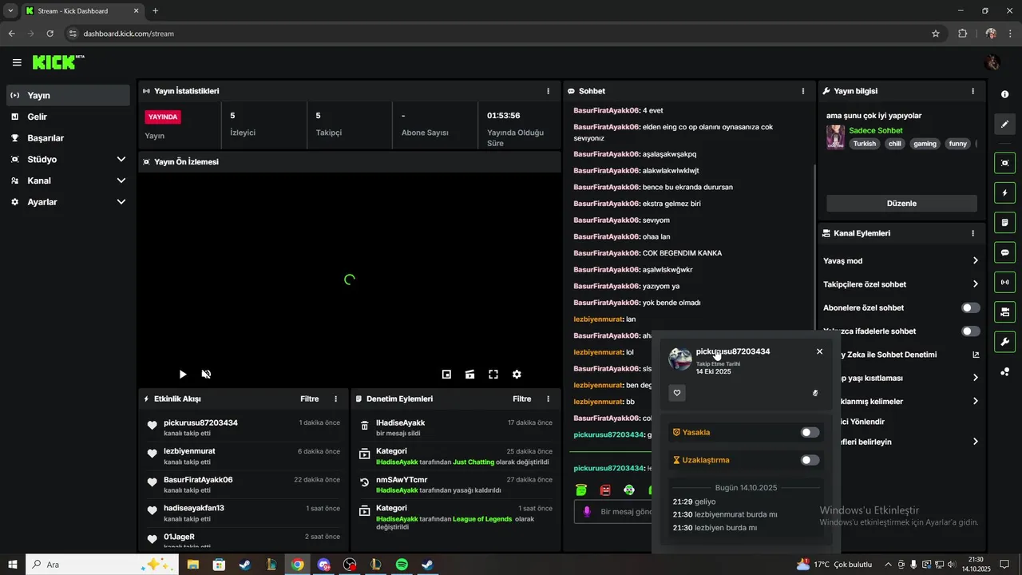Close the pickurusu87203434 user card
1022x575 pixels.
click(x=819, y=351)
